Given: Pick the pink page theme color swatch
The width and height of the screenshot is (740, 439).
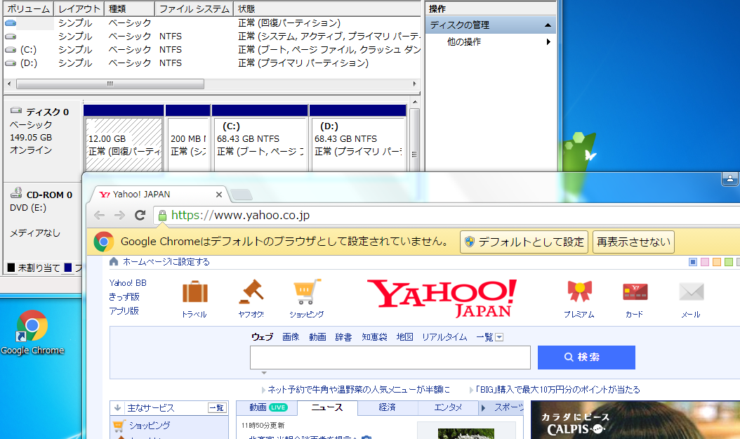Looking at the screenshot, I should (x=705, y=262).
